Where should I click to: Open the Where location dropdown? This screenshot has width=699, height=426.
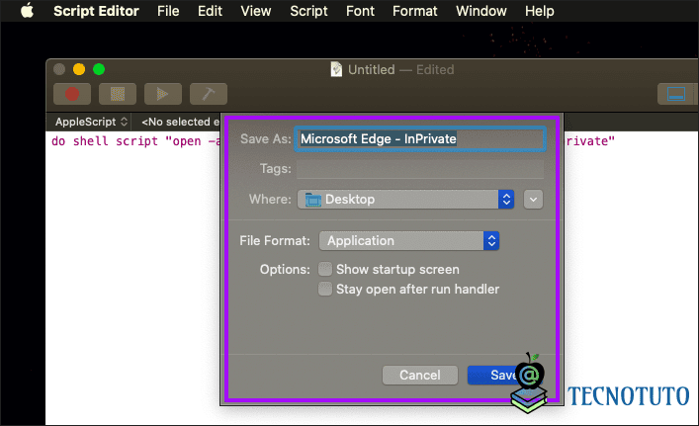[405, 200]
